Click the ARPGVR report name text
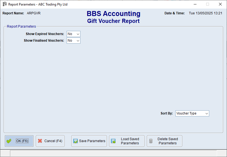The width and height of the screenshot is (227, 157). pyautogui.click(x=34, y=13)
